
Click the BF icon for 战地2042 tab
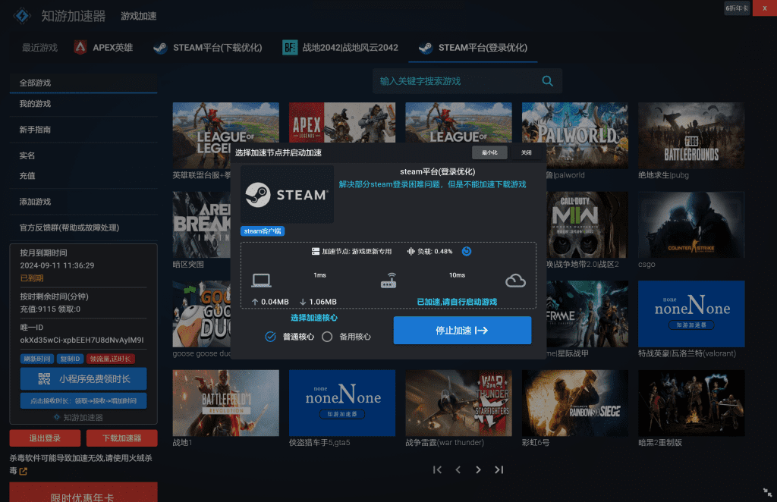click(290, 48)
